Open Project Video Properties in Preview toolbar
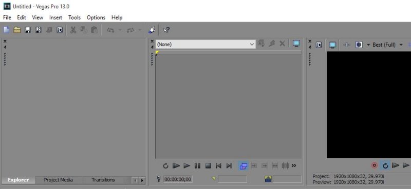 (x=319, y=45)
